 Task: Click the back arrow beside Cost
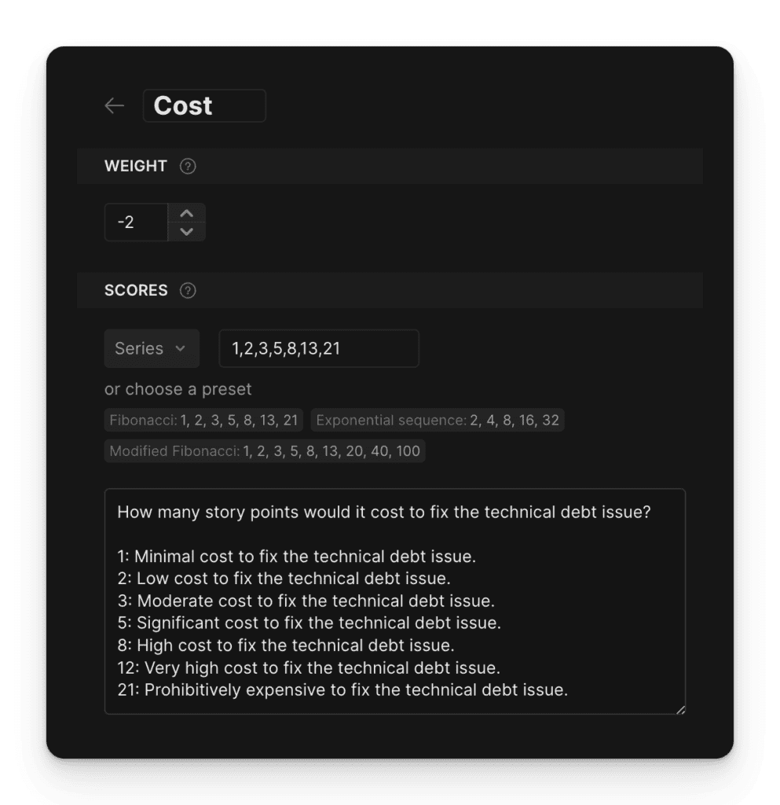pos(115,106)
